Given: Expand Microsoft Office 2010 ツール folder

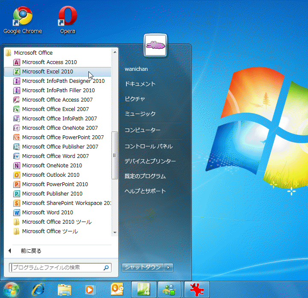Looking at the screenshot, I should tap(53, 222).
